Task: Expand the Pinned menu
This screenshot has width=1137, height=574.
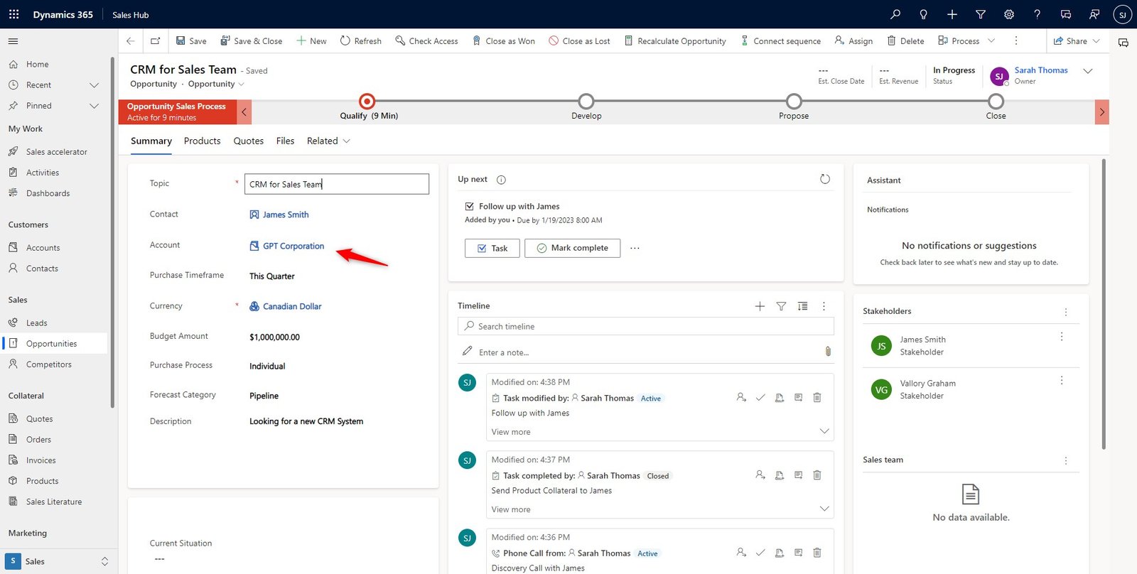Action: point(94,106)
